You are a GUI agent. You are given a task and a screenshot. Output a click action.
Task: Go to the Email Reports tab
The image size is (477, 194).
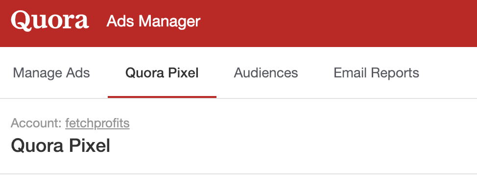click(376, 73)
